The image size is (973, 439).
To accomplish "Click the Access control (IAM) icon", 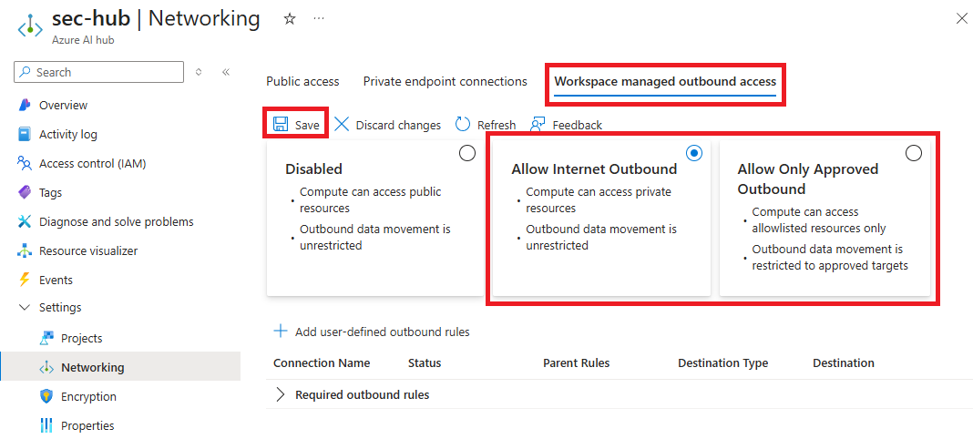I will [25, 163].
